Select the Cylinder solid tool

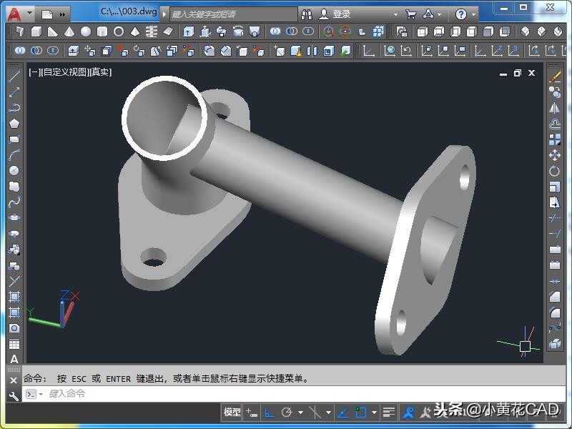click(102, 31)
